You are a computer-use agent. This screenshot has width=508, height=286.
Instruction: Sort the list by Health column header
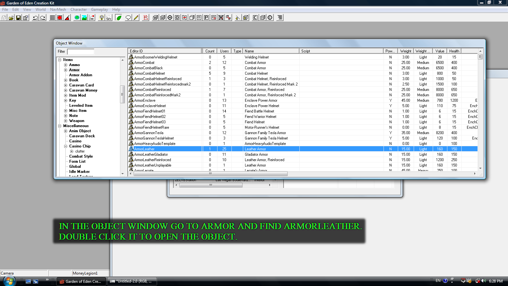point(454,51)
